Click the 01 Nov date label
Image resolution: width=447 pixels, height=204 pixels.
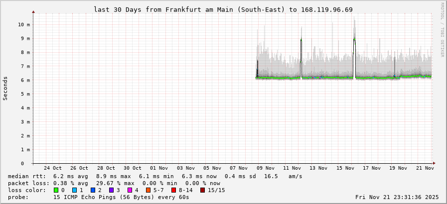click(x=159, y=168)
